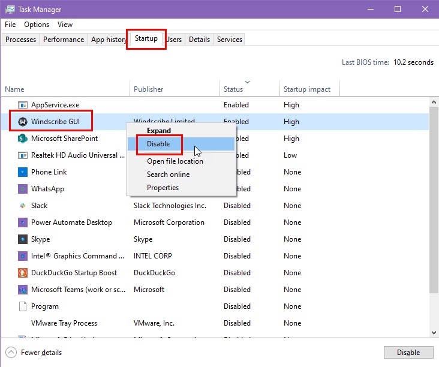Viewport: 439px width, 367px height.
Task: Click the Microsoft Teams icon
Action: pyautogui.click(x=23, y=290)
